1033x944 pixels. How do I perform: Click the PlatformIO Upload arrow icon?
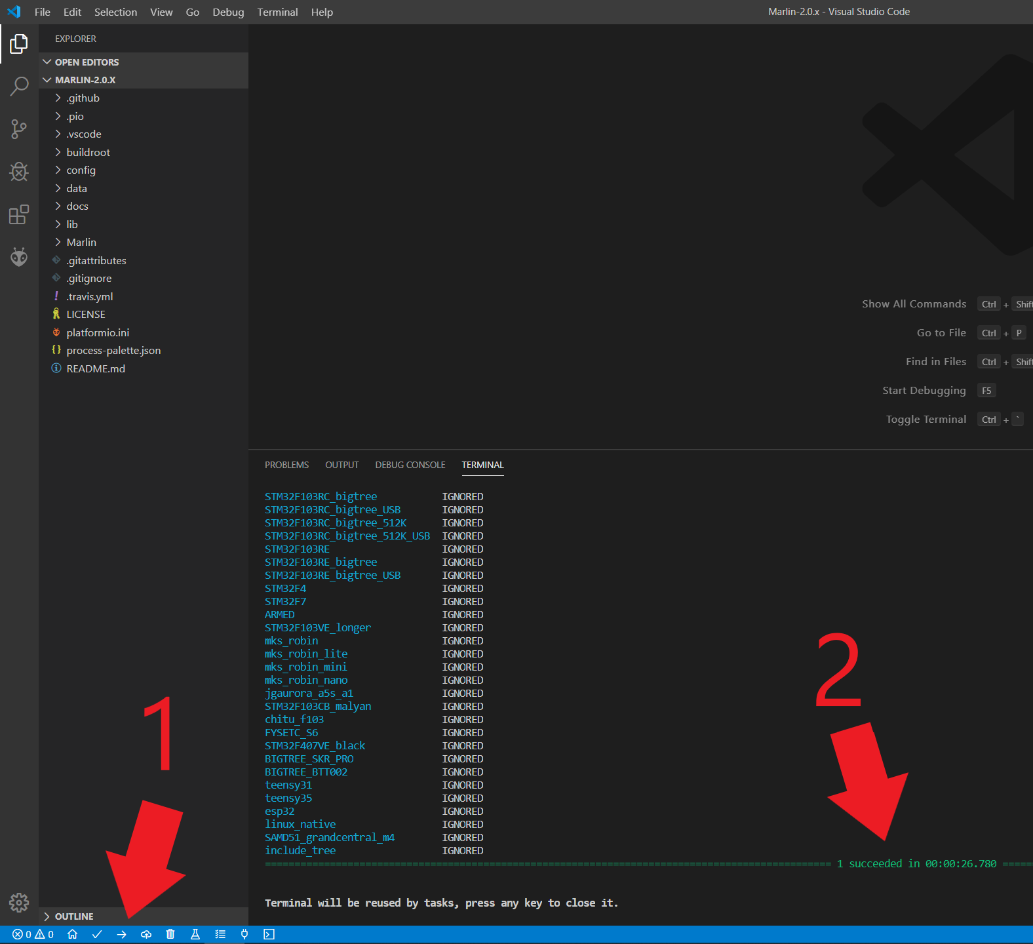122,935
